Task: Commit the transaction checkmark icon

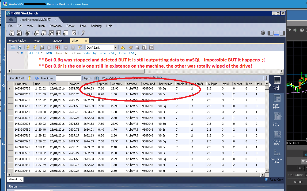Action: point(66,47)
